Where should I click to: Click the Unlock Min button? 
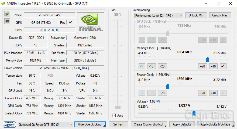(x=196, y=15)
